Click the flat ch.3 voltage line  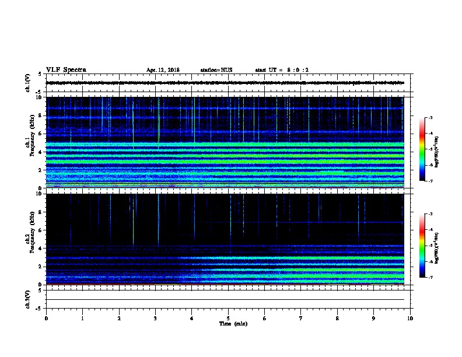(x=225, y=300)
